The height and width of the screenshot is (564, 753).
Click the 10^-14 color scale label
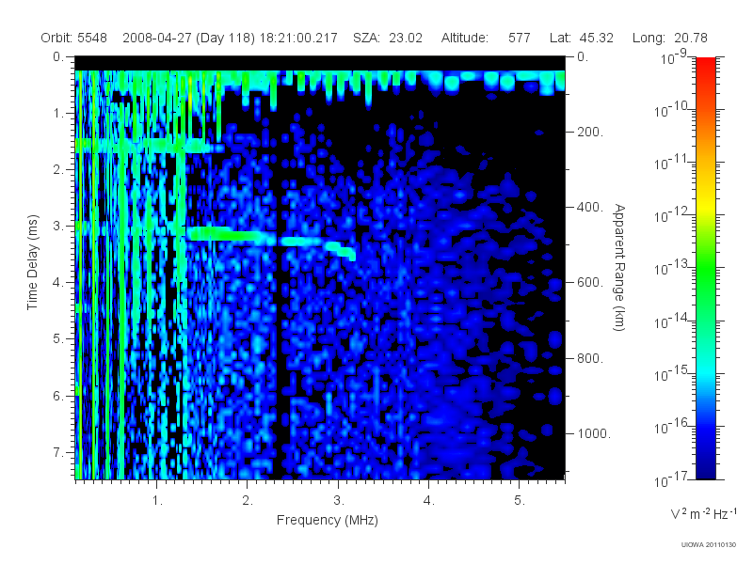click(x=672, y=321)
